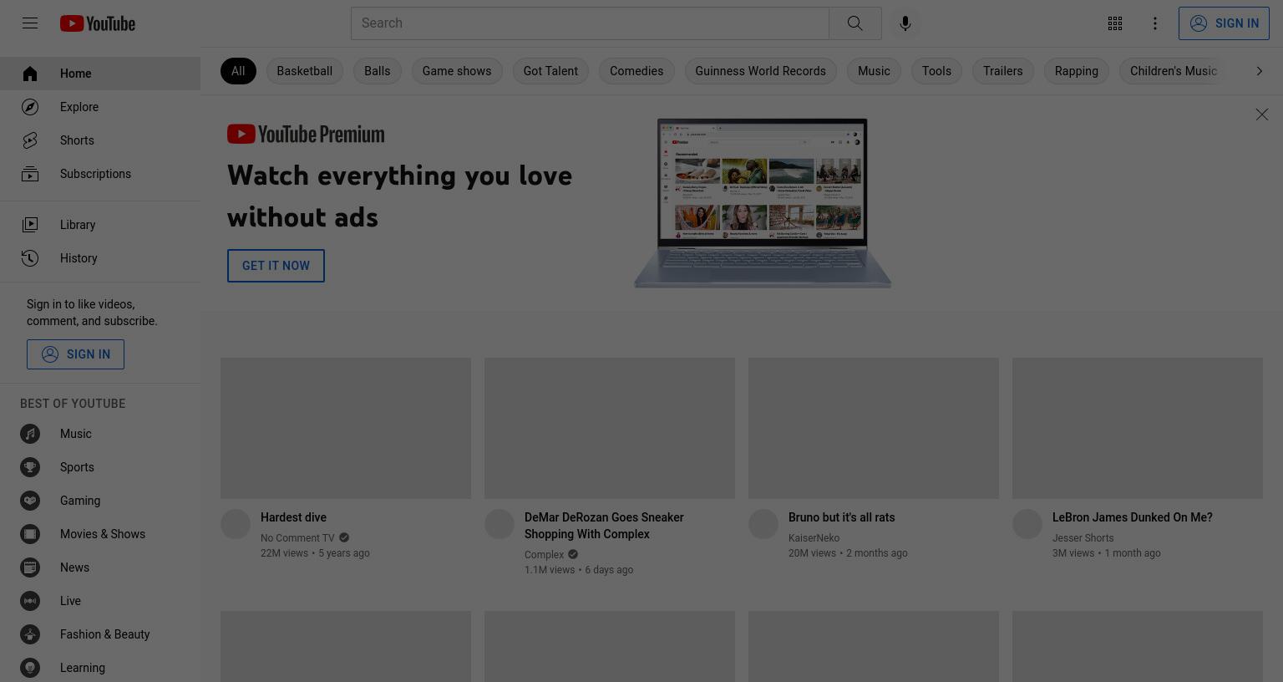Click the search magnifier button
Viewport: 1283px width, 682px height.
pyautogui.click(x=854, y=23)
